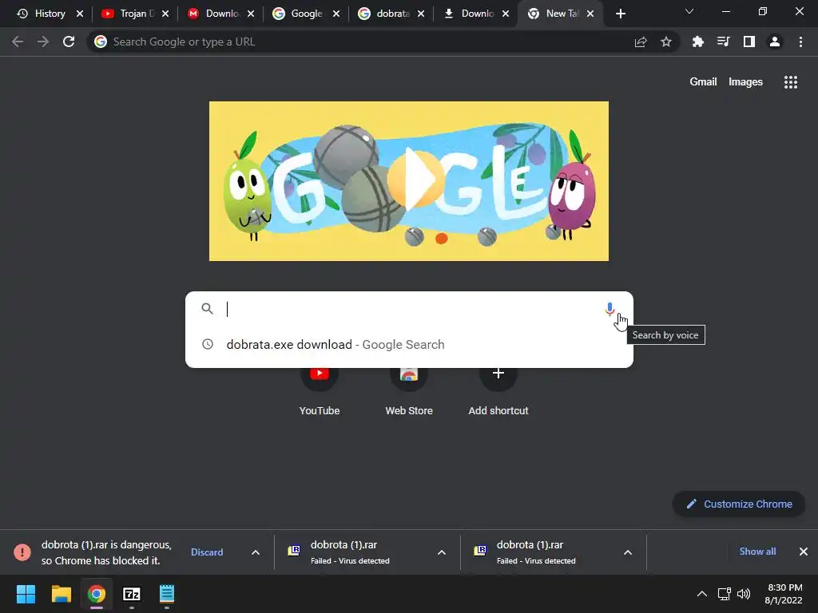Open 7-Zip from taskbar
The height and width of the screenshot is (613, 818).
point(132,594)
